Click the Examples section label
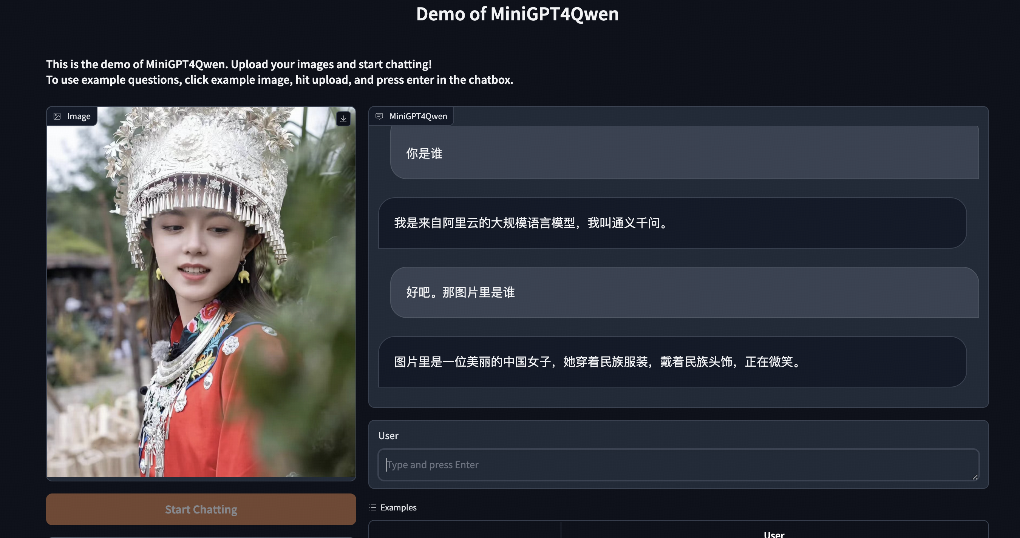Screen dimensions: 1020x538 pyautogui.click(x=398, y=507)
